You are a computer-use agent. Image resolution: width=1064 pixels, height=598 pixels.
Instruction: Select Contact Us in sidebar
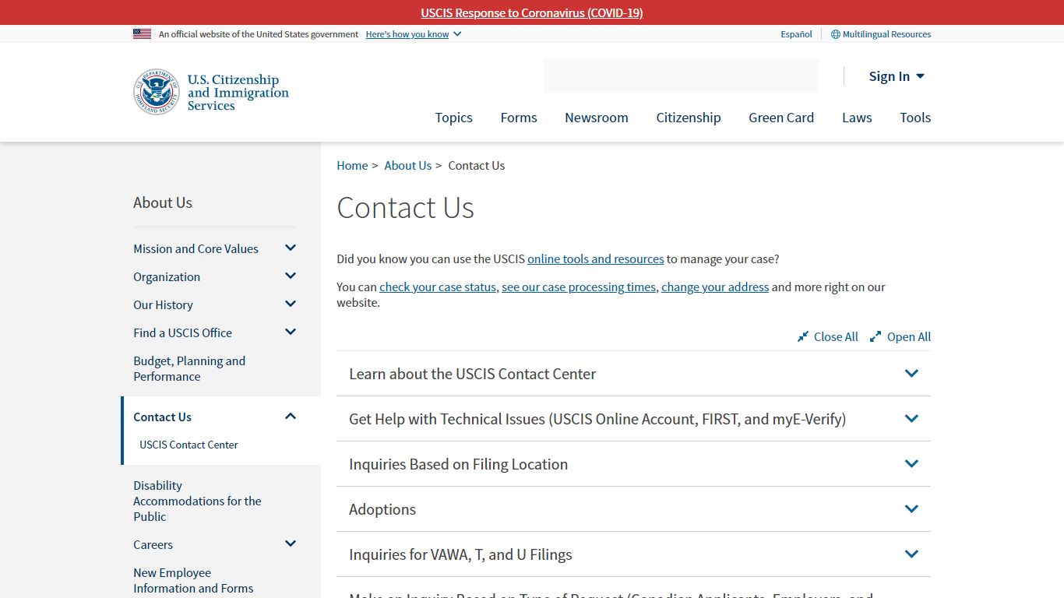tap(162, 417)
